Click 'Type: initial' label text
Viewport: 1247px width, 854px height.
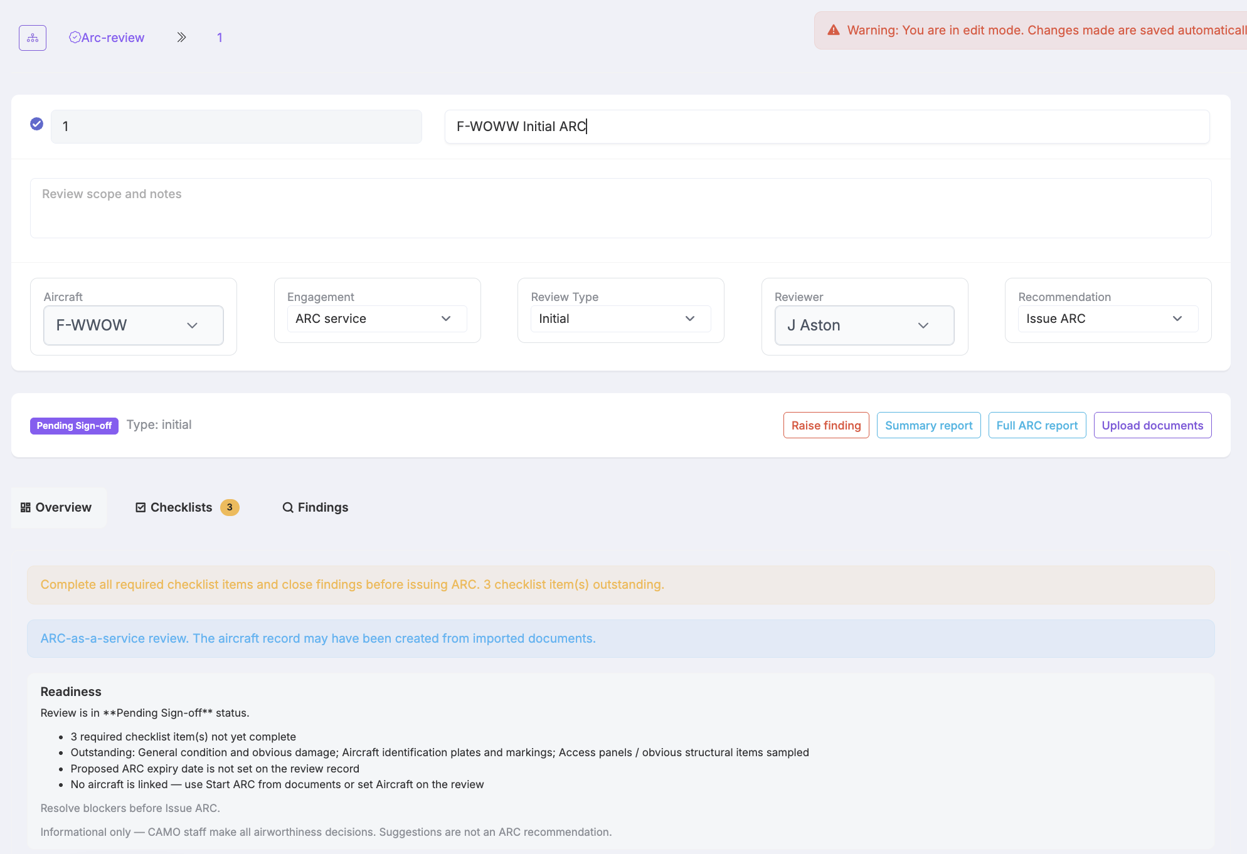tap(159, 425)
